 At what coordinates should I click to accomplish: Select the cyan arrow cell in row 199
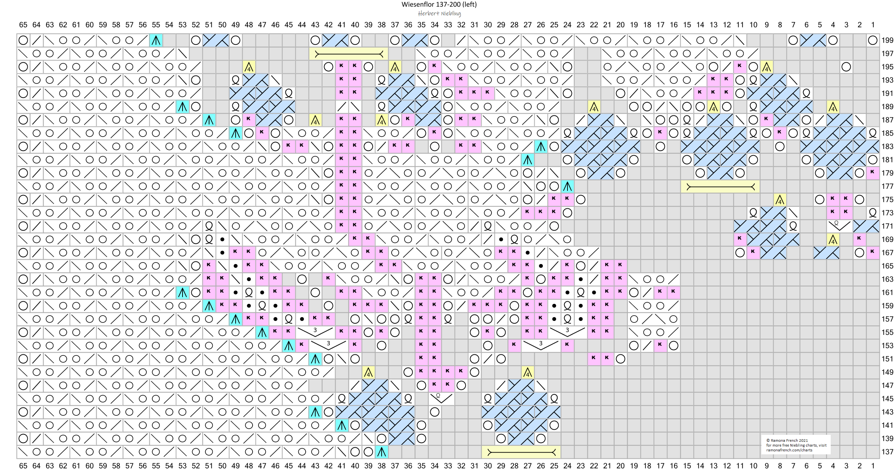click(x=156, y=41)
